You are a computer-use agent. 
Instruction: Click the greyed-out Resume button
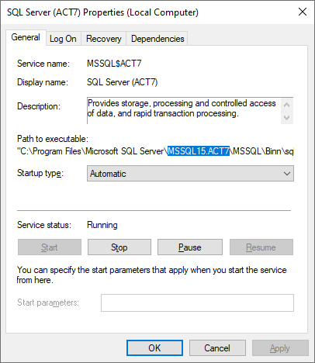(x=261, y=247)
